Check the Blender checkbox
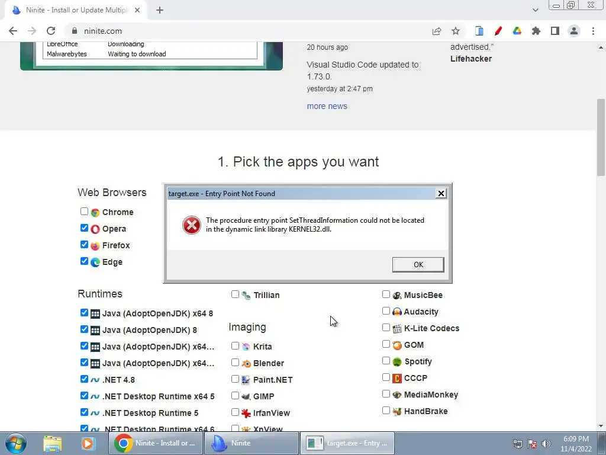Image resolution: width=606 pixels, height=455 pixels. pos(235,363)
